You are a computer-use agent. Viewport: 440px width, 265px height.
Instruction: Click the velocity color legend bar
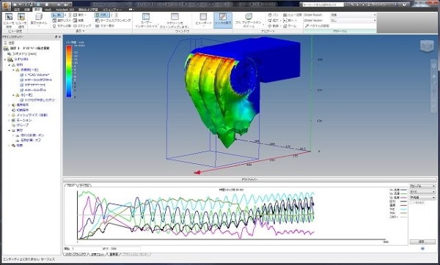69,72
